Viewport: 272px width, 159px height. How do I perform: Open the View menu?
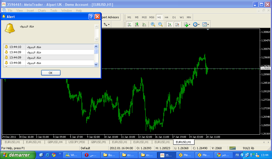[x=20, y=11]
